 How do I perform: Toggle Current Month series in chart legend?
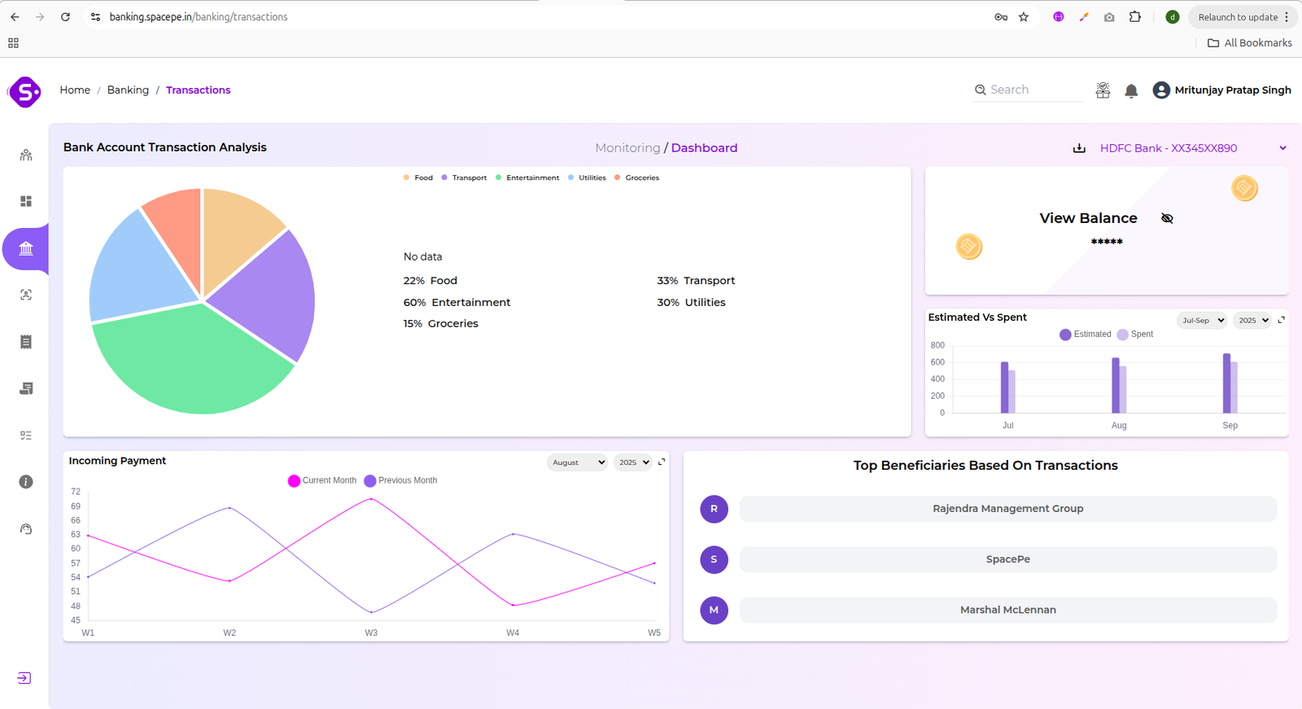[322, 481]
